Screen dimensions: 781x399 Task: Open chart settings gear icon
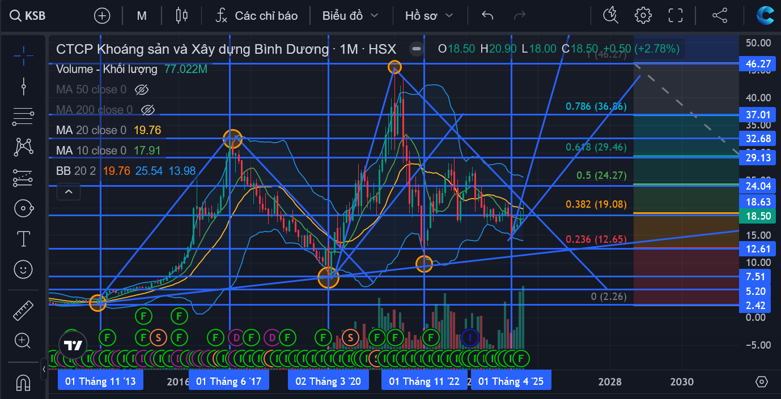(643, 16)
